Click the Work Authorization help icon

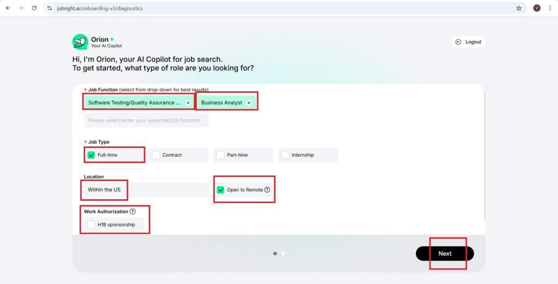point(132,212)
